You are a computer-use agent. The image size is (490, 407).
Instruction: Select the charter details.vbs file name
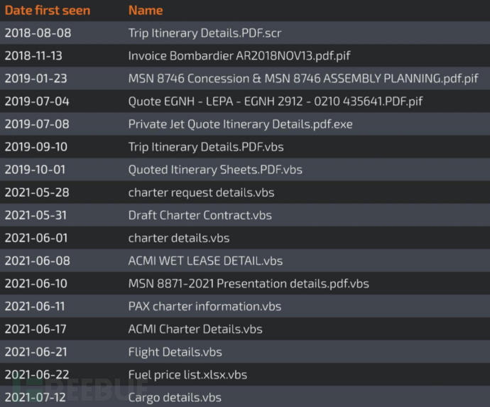point(179,238)
